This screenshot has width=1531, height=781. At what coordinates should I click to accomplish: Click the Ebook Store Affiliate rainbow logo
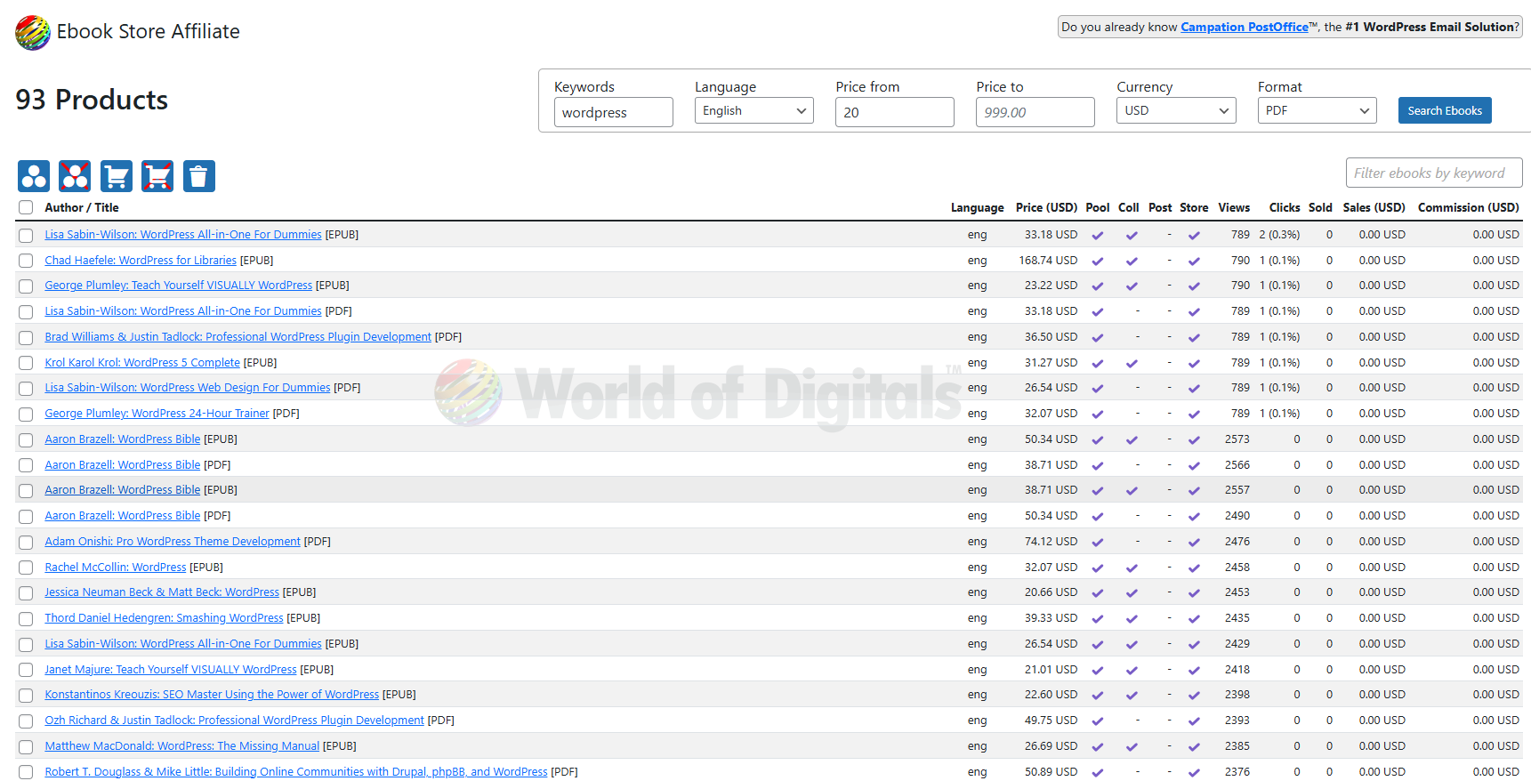[33, 33]
